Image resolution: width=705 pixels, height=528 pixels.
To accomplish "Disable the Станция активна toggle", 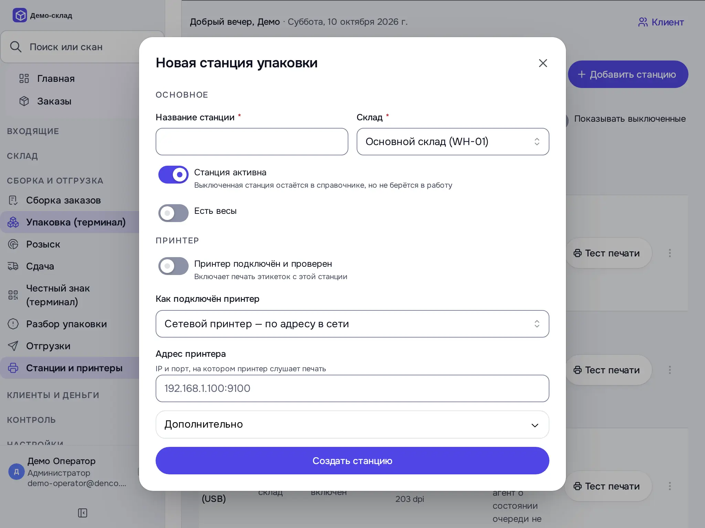I will (x=173, y=175).
